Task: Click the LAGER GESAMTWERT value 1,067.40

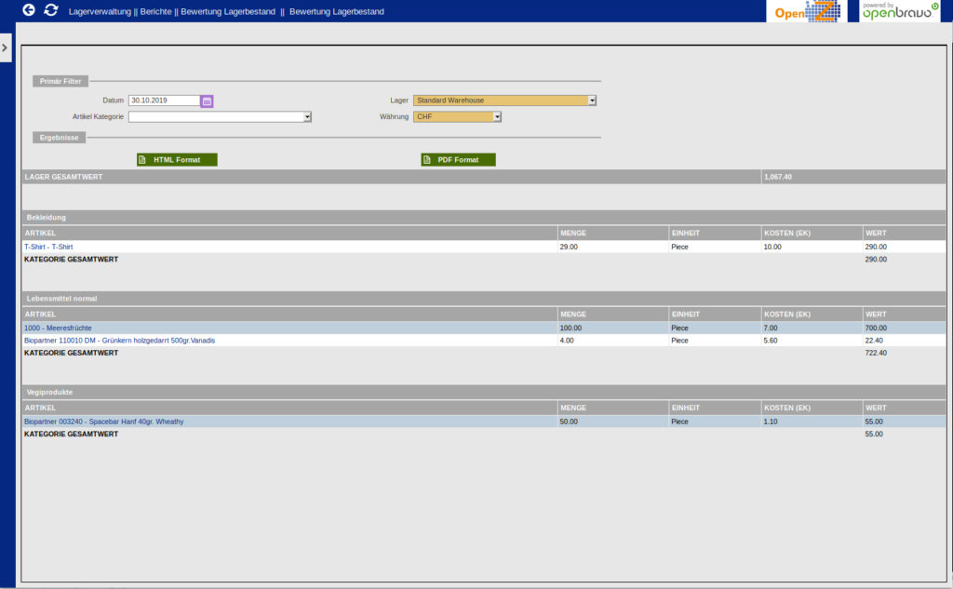Action: tap(778, 177)
